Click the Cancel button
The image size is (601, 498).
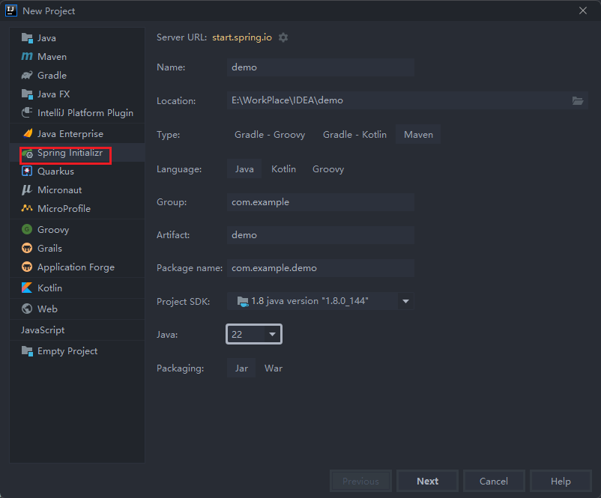point(494,481)
